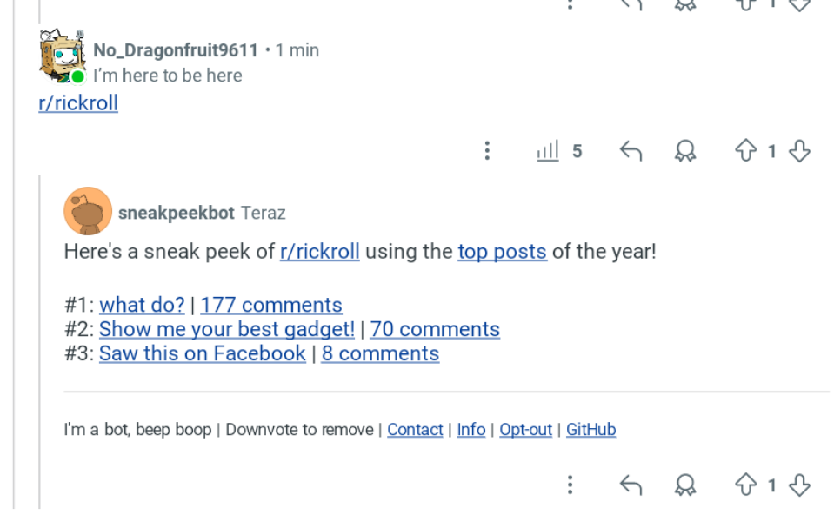Open '70 comments' link
Viewport: 834px width, 521px height.
point(435,329)
